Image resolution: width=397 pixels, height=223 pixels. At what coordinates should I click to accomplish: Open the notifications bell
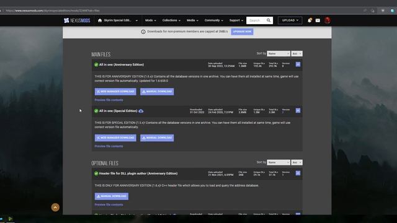pyautogui.click(x=310, y=20)
